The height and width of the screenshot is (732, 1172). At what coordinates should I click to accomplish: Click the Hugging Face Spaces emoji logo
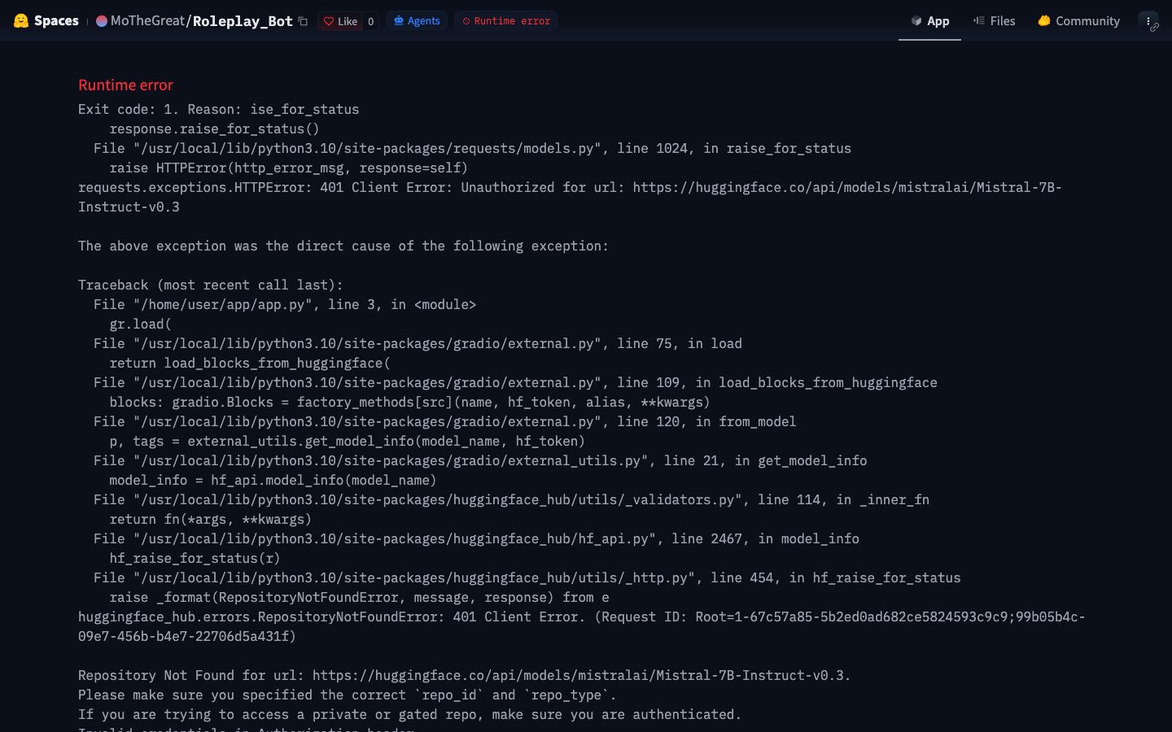point(21,21)
